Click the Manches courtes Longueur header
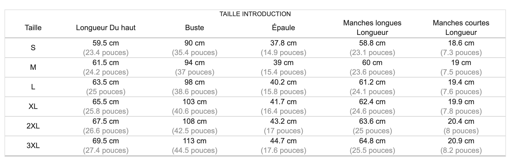This screenshot has height=165, width=511. coord(461,28)
